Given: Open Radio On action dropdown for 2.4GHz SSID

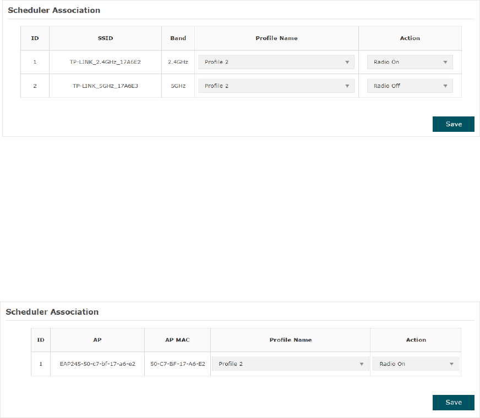Looking at the screenshot, I should (410, 62).
